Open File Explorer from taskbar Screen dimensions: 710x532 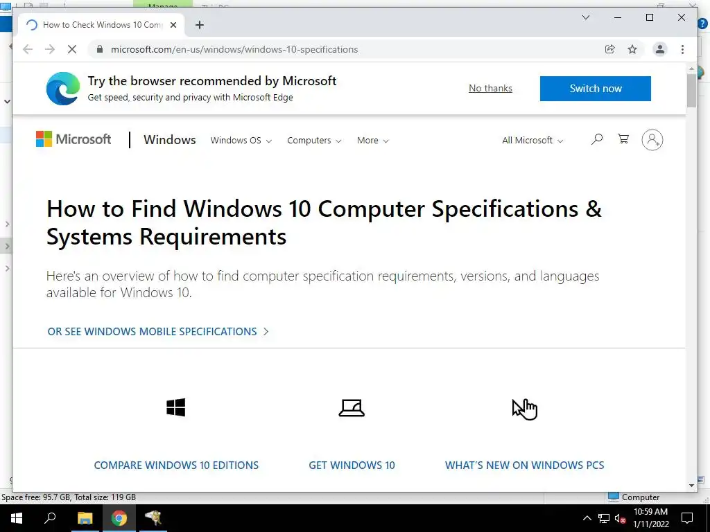(85, 518)
